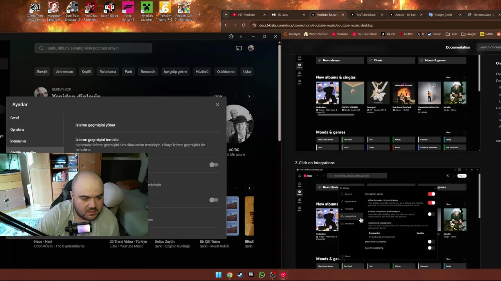Open Red Dead Redemption desktop icon

91,12
